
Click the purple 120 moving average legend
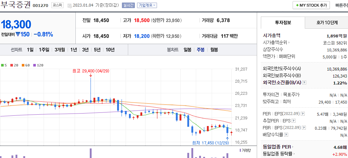pyautogui.click(x=38, y=65)
